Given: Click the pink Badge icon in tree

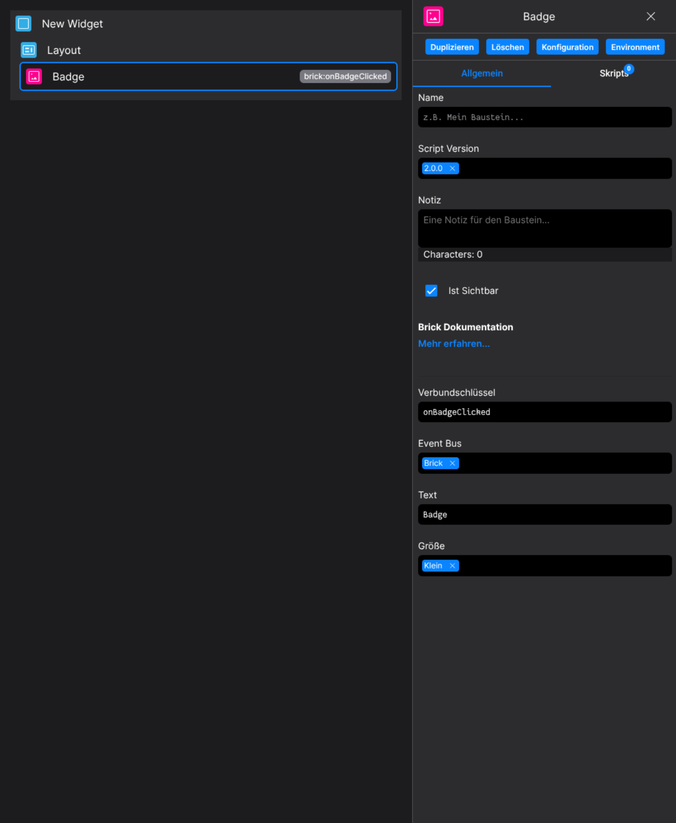Looking at the screenshot, I should click(34, 77).
